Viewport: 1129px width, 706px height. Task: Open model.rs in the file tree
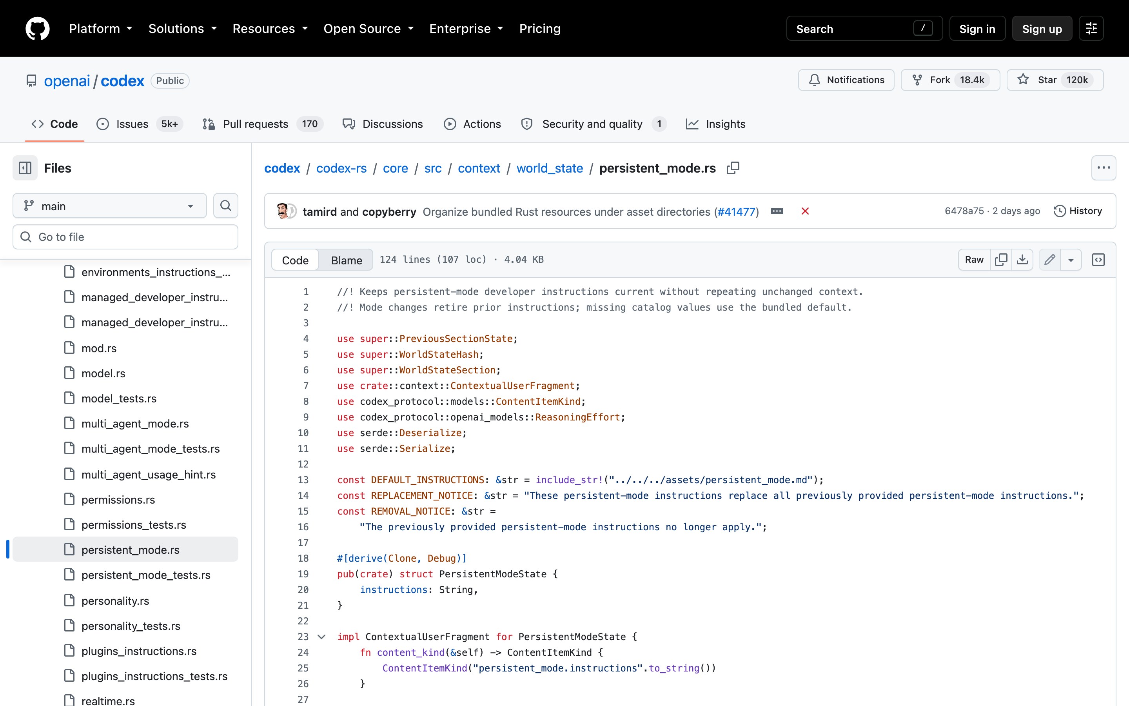click(x=125, y=373)
